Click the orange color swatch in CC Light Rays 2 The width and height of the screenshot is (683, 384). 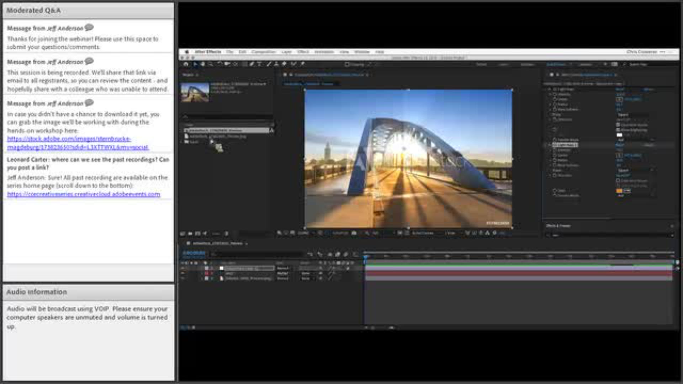click(x=619, y=191)
